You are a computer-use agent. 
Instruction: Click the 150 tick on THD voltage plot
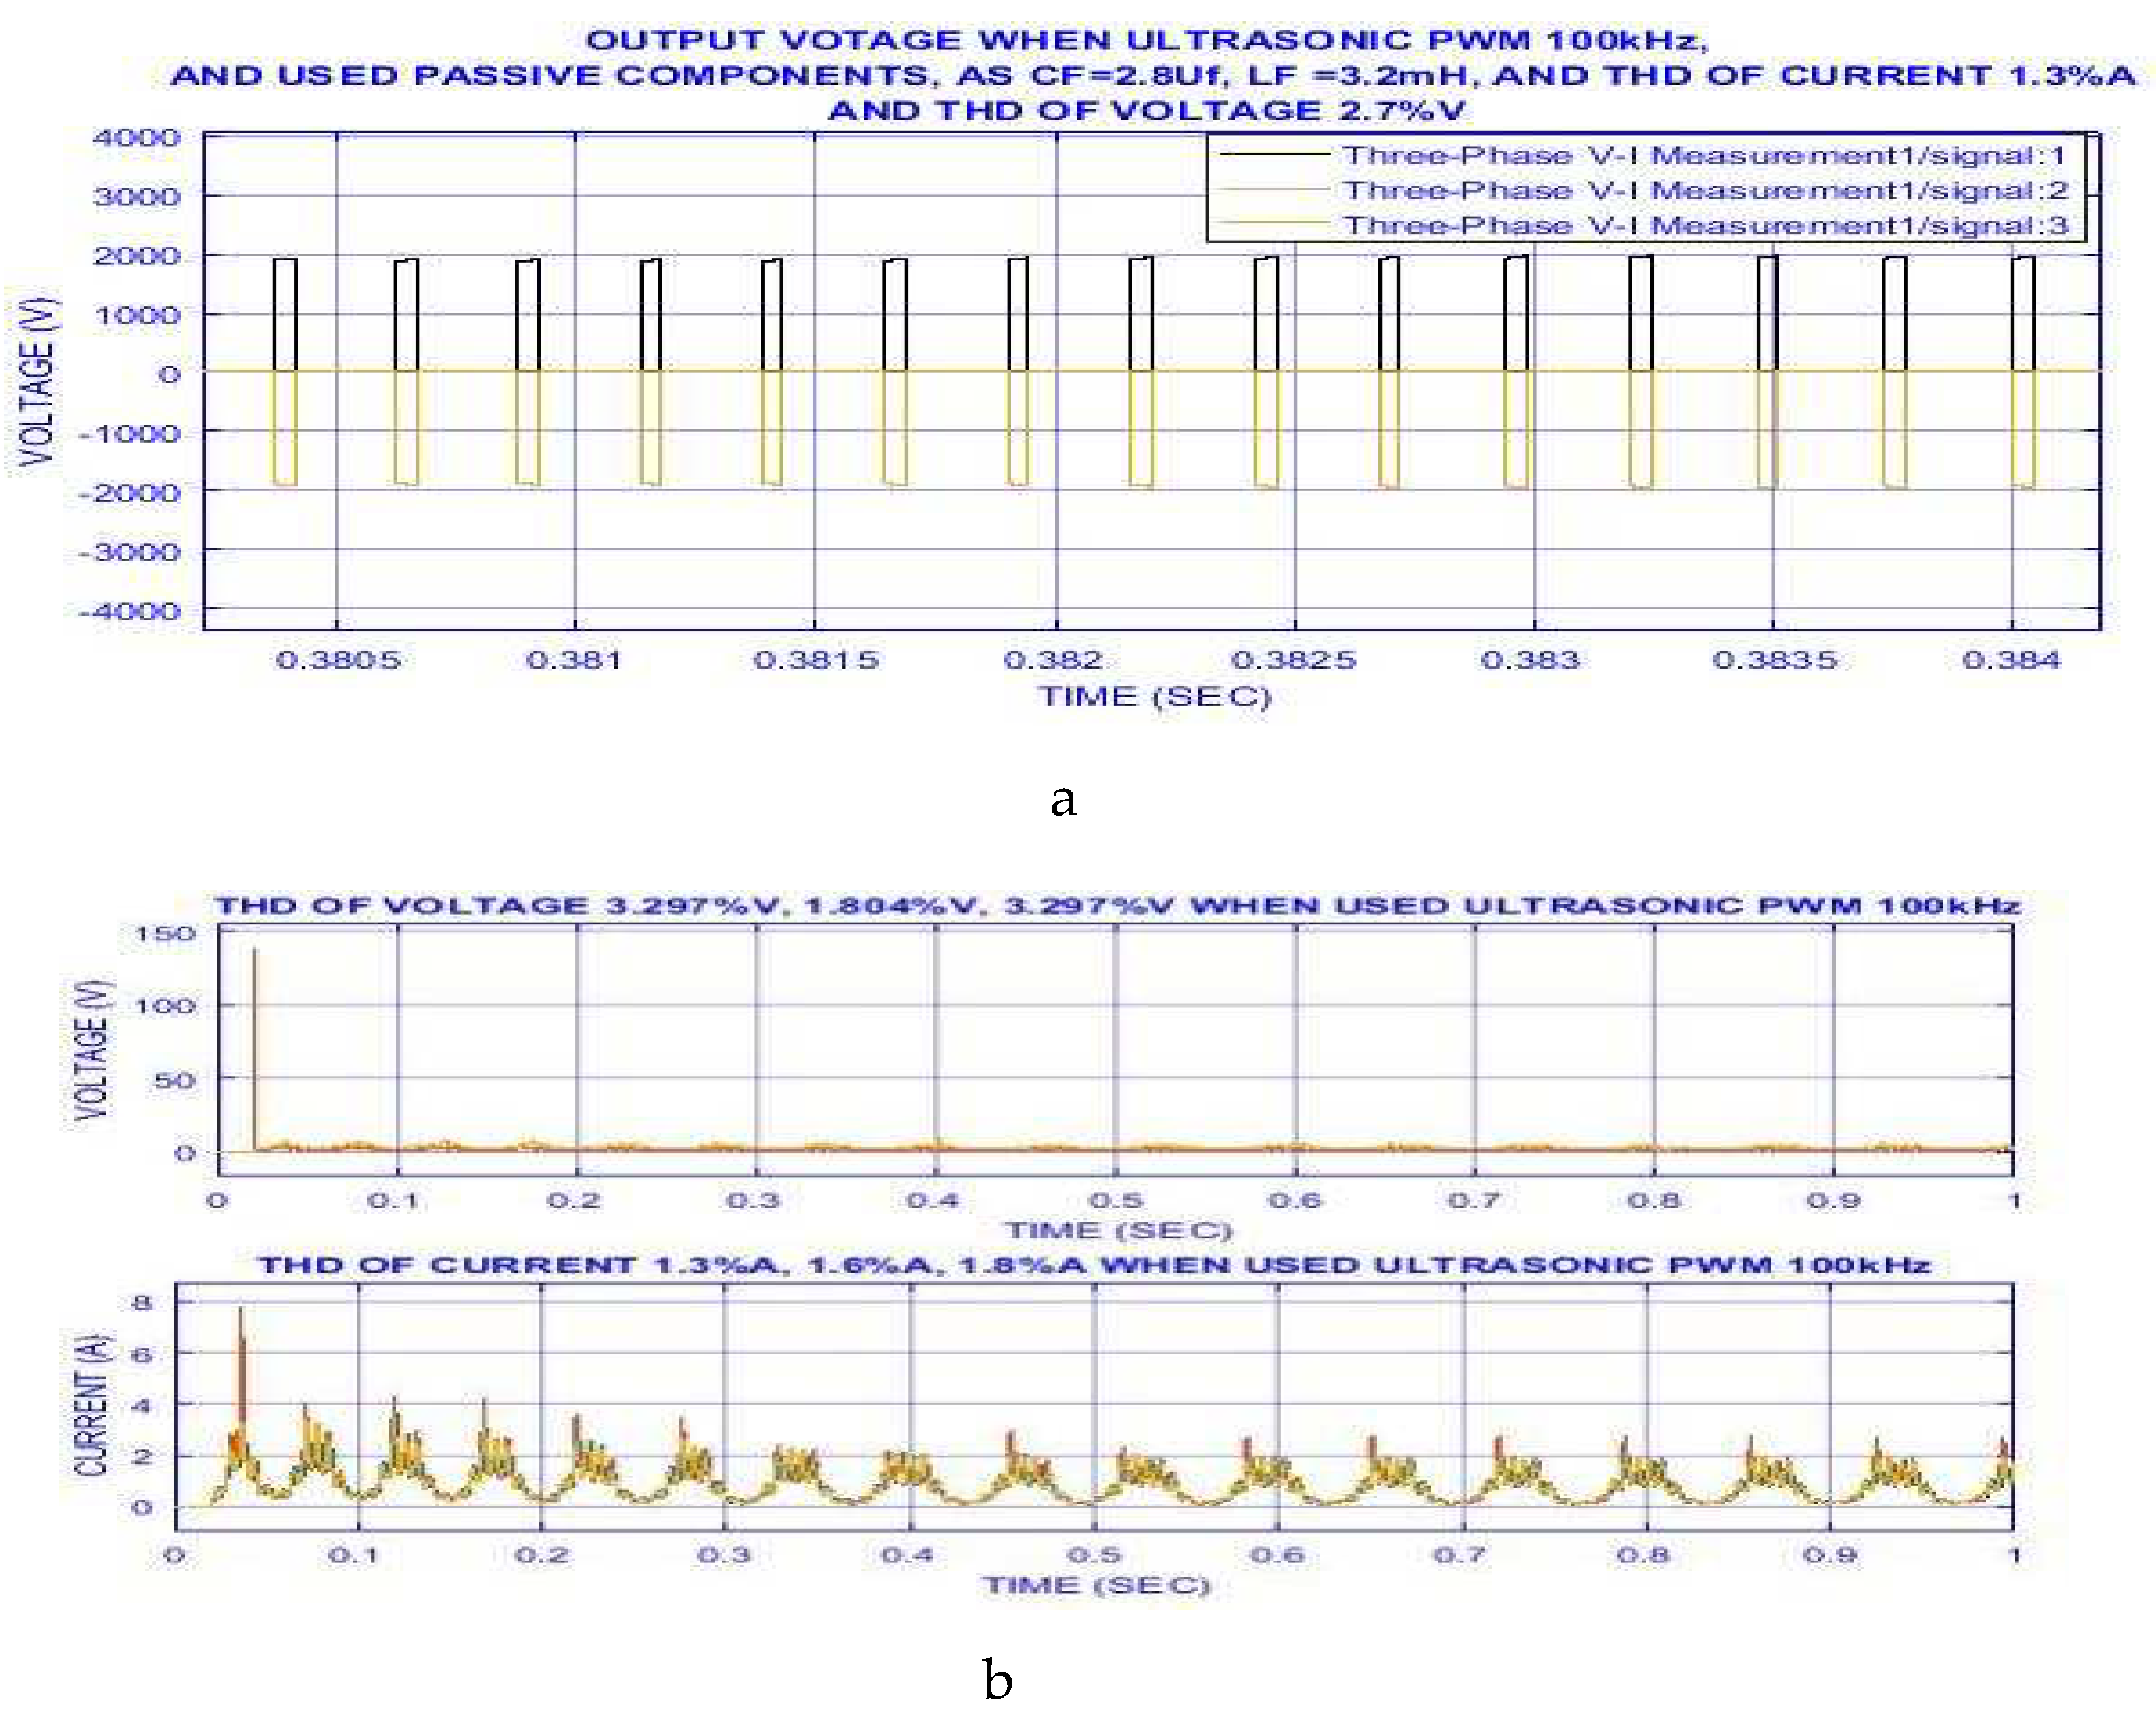coord(166,934)
